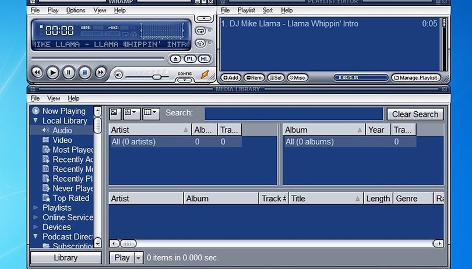This screenshot has width=472, height=269.
Task: Pause playback in the Winamp player
Action: coord(69,73)
